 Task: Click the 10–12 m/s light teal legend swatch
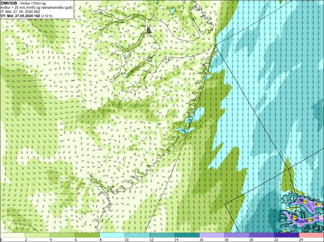click(x=137, y=235)
